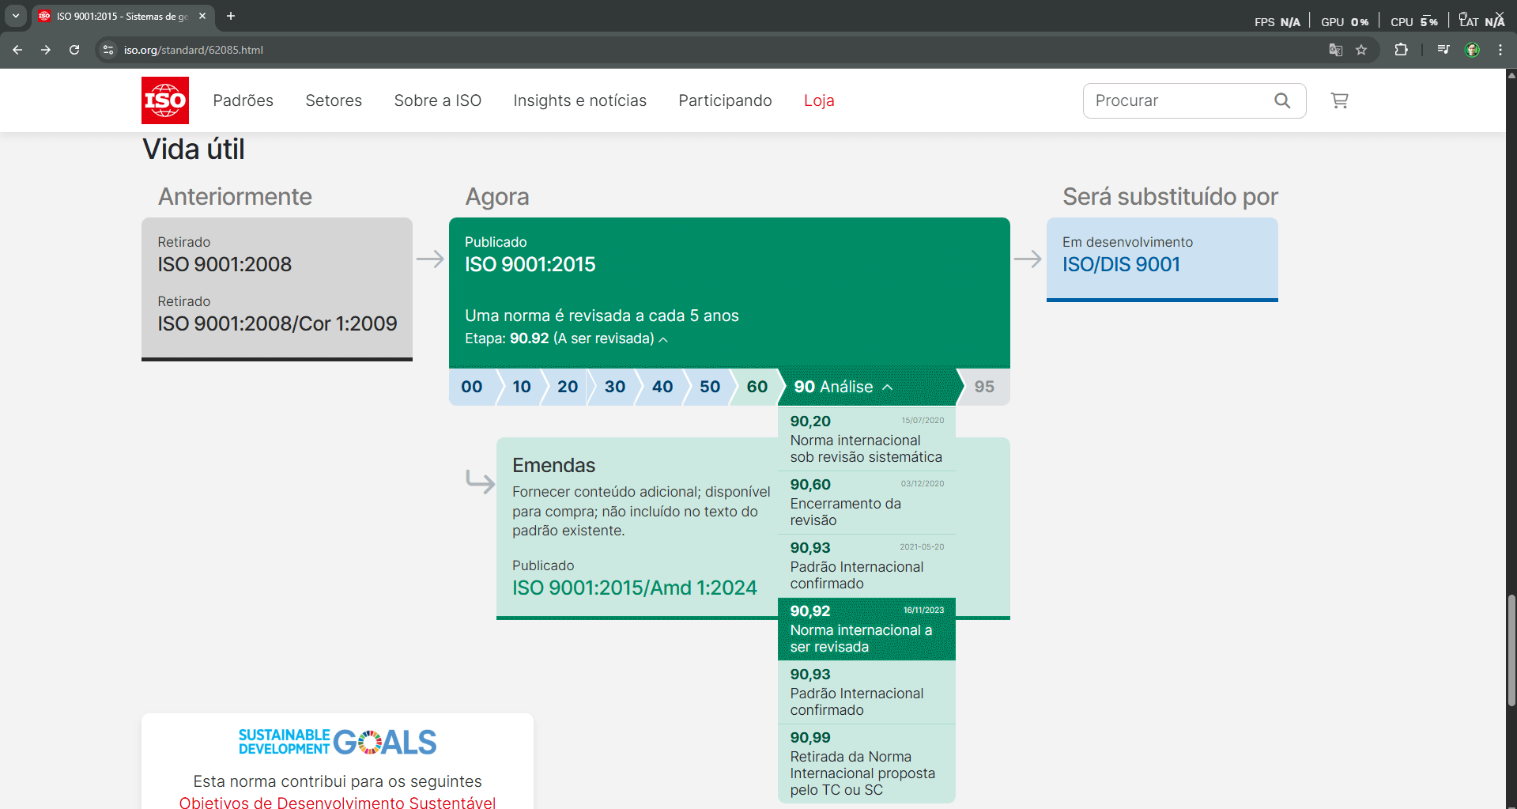Viewport: 1517px width, 809px height.
Task: View site information icon in address bar
Action: click(109, 50)
